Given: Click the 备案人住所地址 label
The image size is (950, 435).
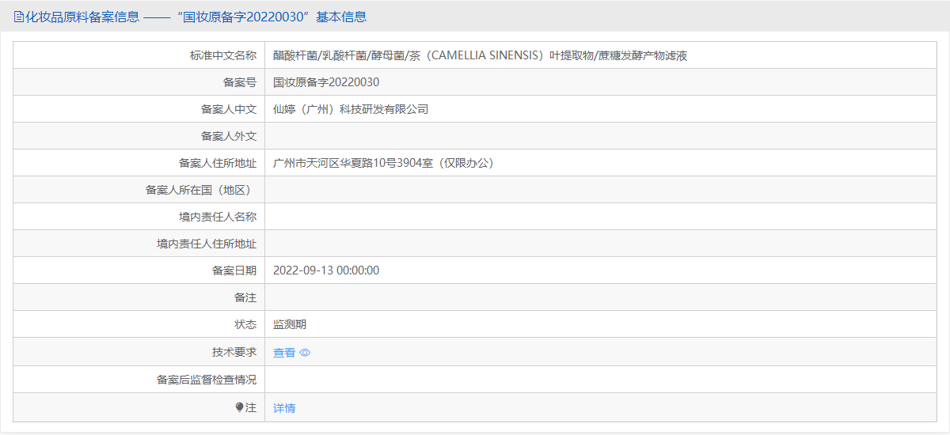Looking at the screenshot, I should pyautogui.click(x=218, y=163).
